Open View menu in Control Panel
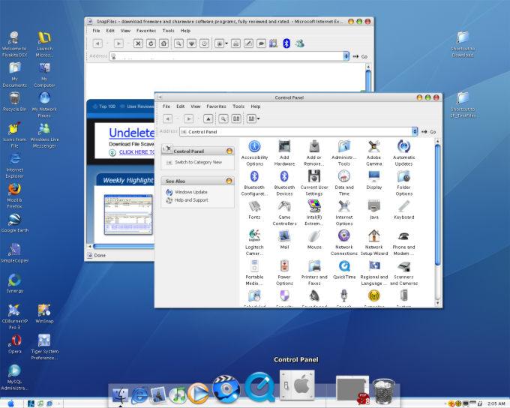Screen dimensions: 510x408 (196, 106)
